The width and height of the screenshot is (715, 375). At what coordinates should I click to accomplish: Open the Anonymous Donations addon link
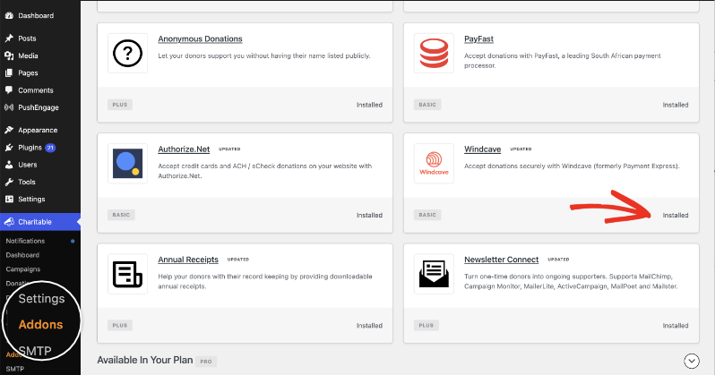point(200,38)
